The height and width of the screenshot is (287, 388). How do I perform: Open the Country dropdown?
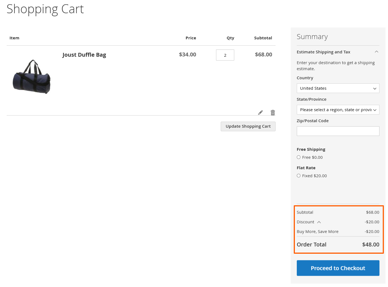[338, 88]
